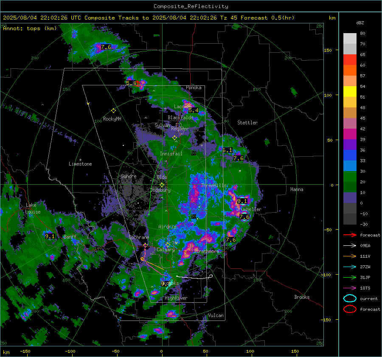382x357 pixels.
Task: Click the HighRiver label
Action: pos(176,298)
